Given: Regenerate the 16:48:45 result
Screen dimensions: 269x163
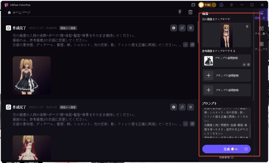Looking at the screenshot, I should point(182,28).
